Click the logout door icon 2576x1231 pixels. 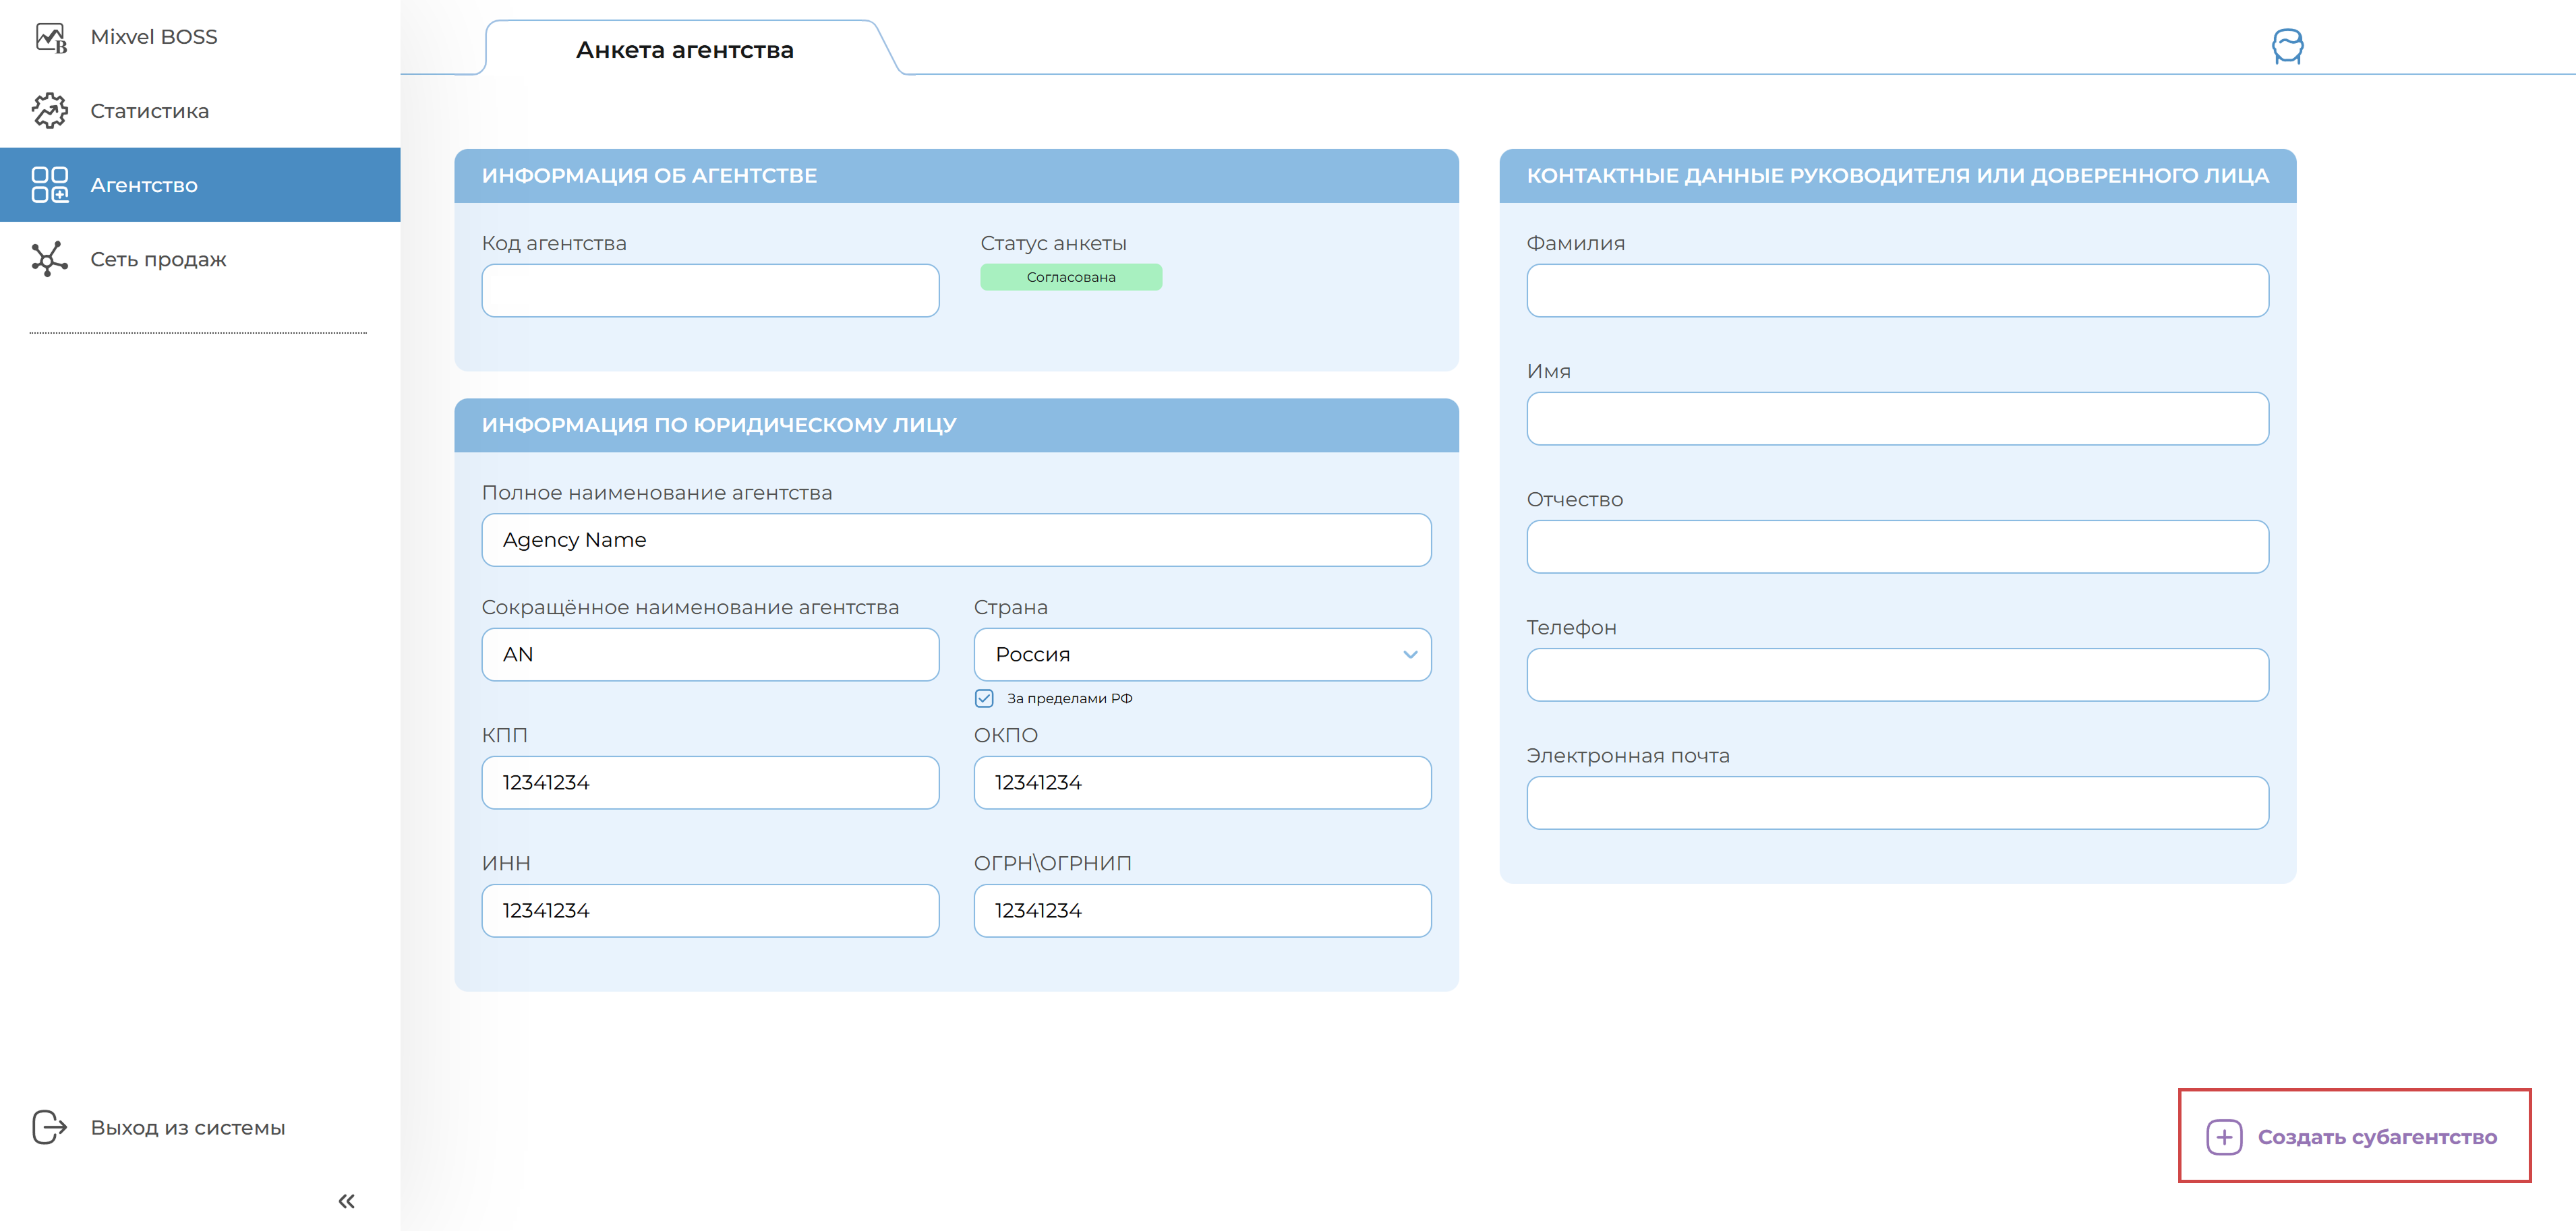49,1127
